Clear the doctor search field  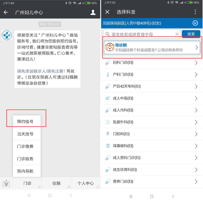click(x=177, y=34)
